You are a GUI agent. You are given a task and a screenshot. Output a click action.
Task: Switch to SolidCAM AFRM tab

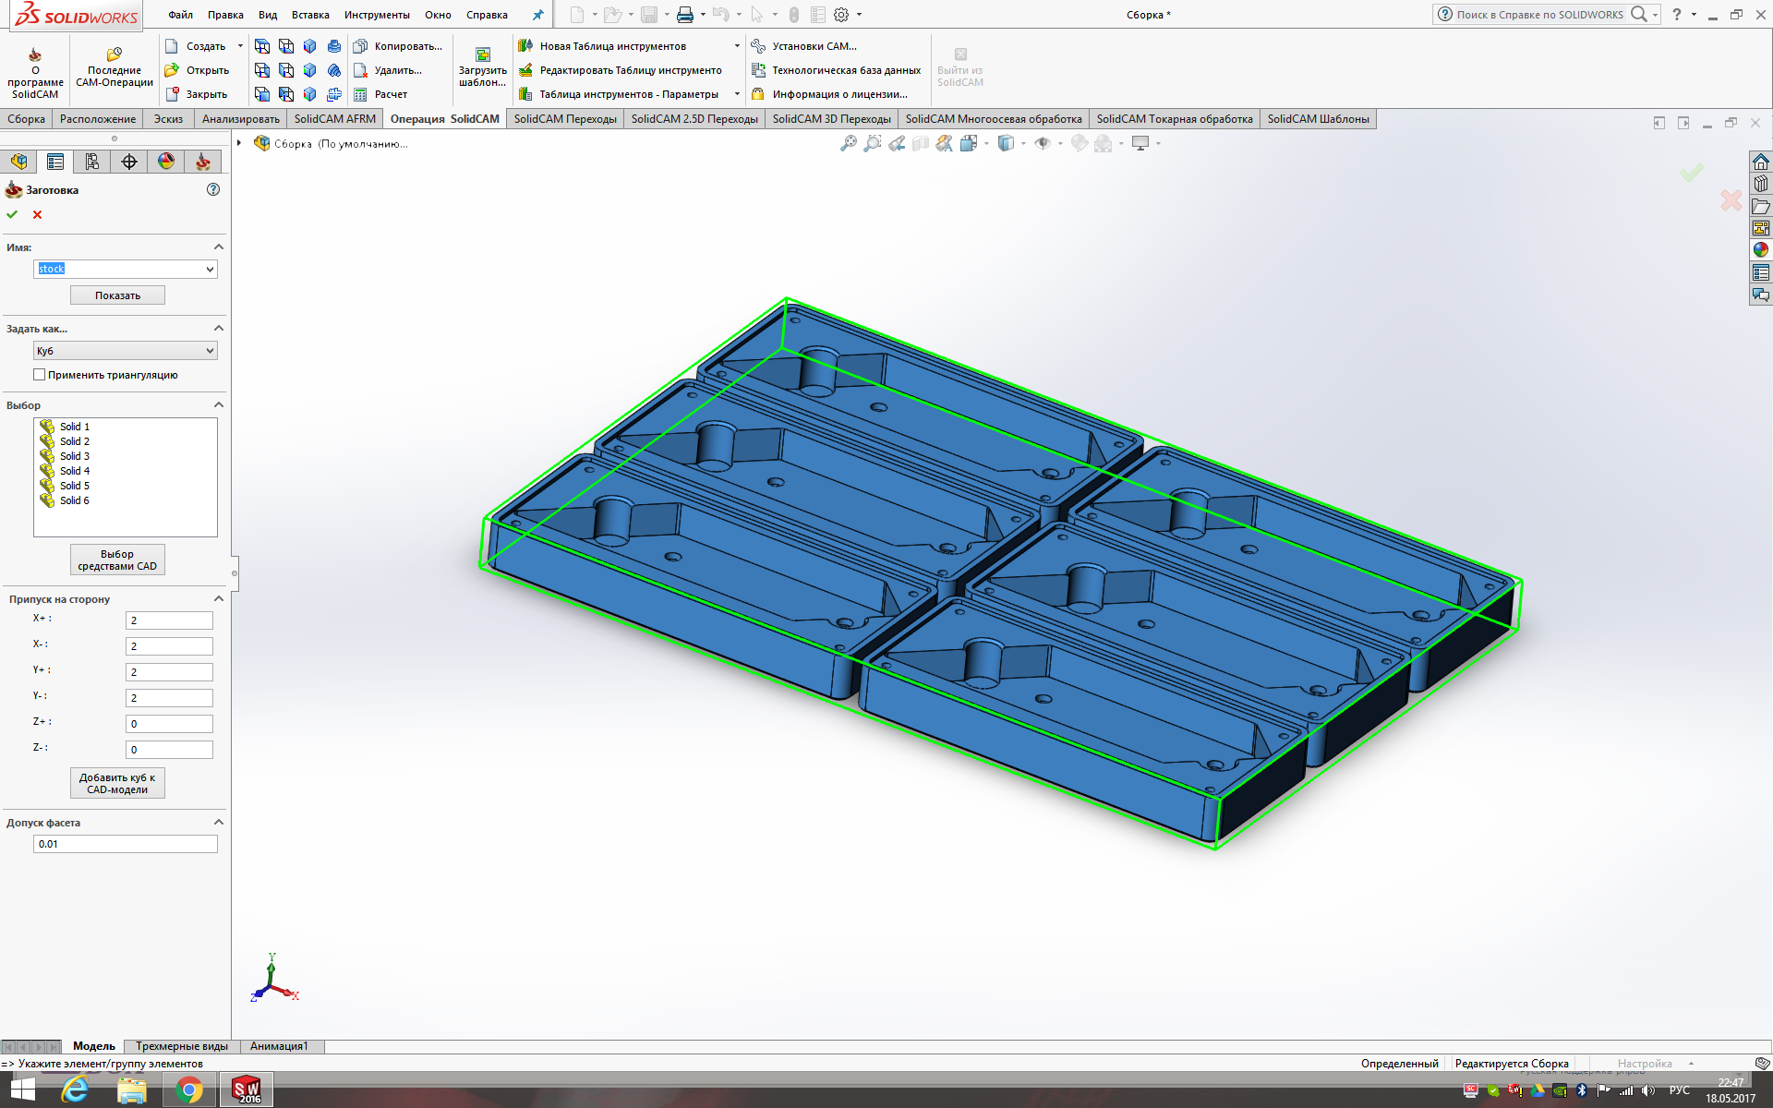pos(334,119)
